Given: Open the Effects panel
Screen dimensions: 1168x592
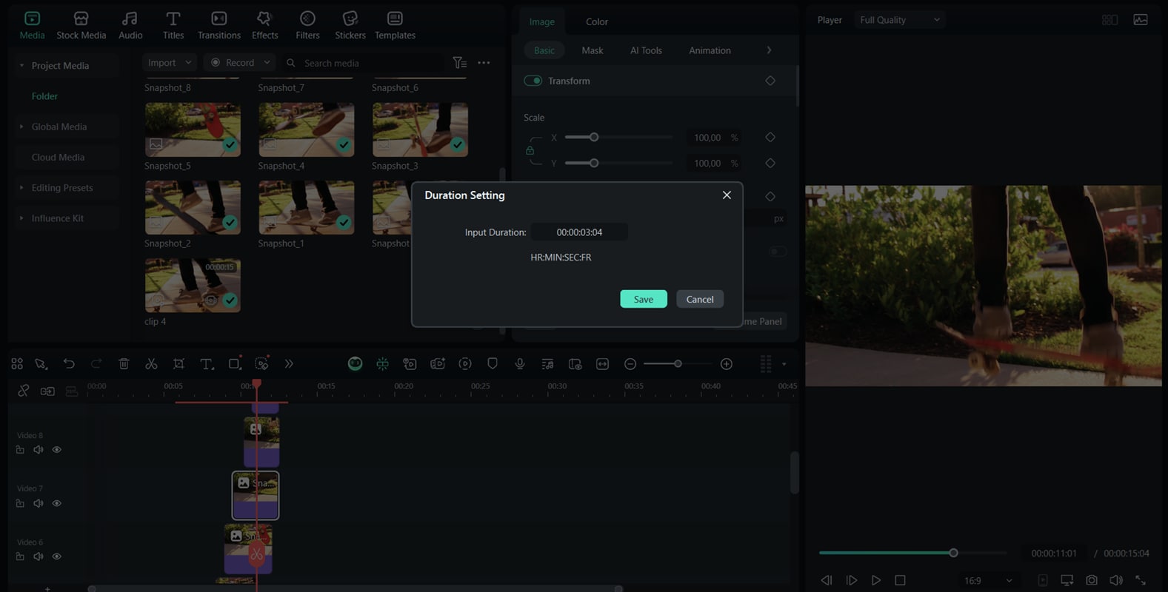Looking at the screenshot, I should [x=264, y=25].
